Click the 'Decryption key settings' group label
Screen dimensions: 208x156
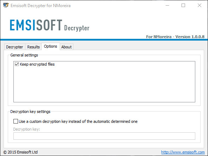(30, 112)
